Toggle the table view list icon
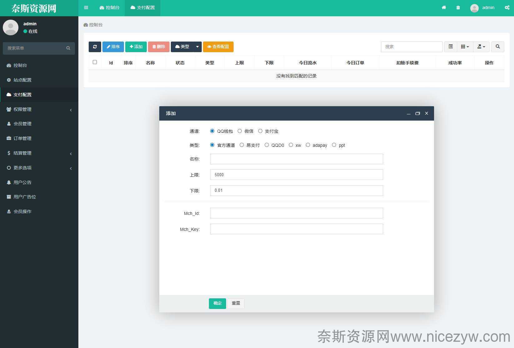This screenshot has width=514, height=348. pyautogui.click(x=451, y=47)
